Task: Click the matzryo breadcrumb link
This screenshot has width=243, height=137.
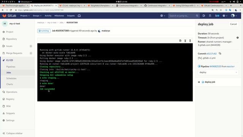Action: pos(41,22)
